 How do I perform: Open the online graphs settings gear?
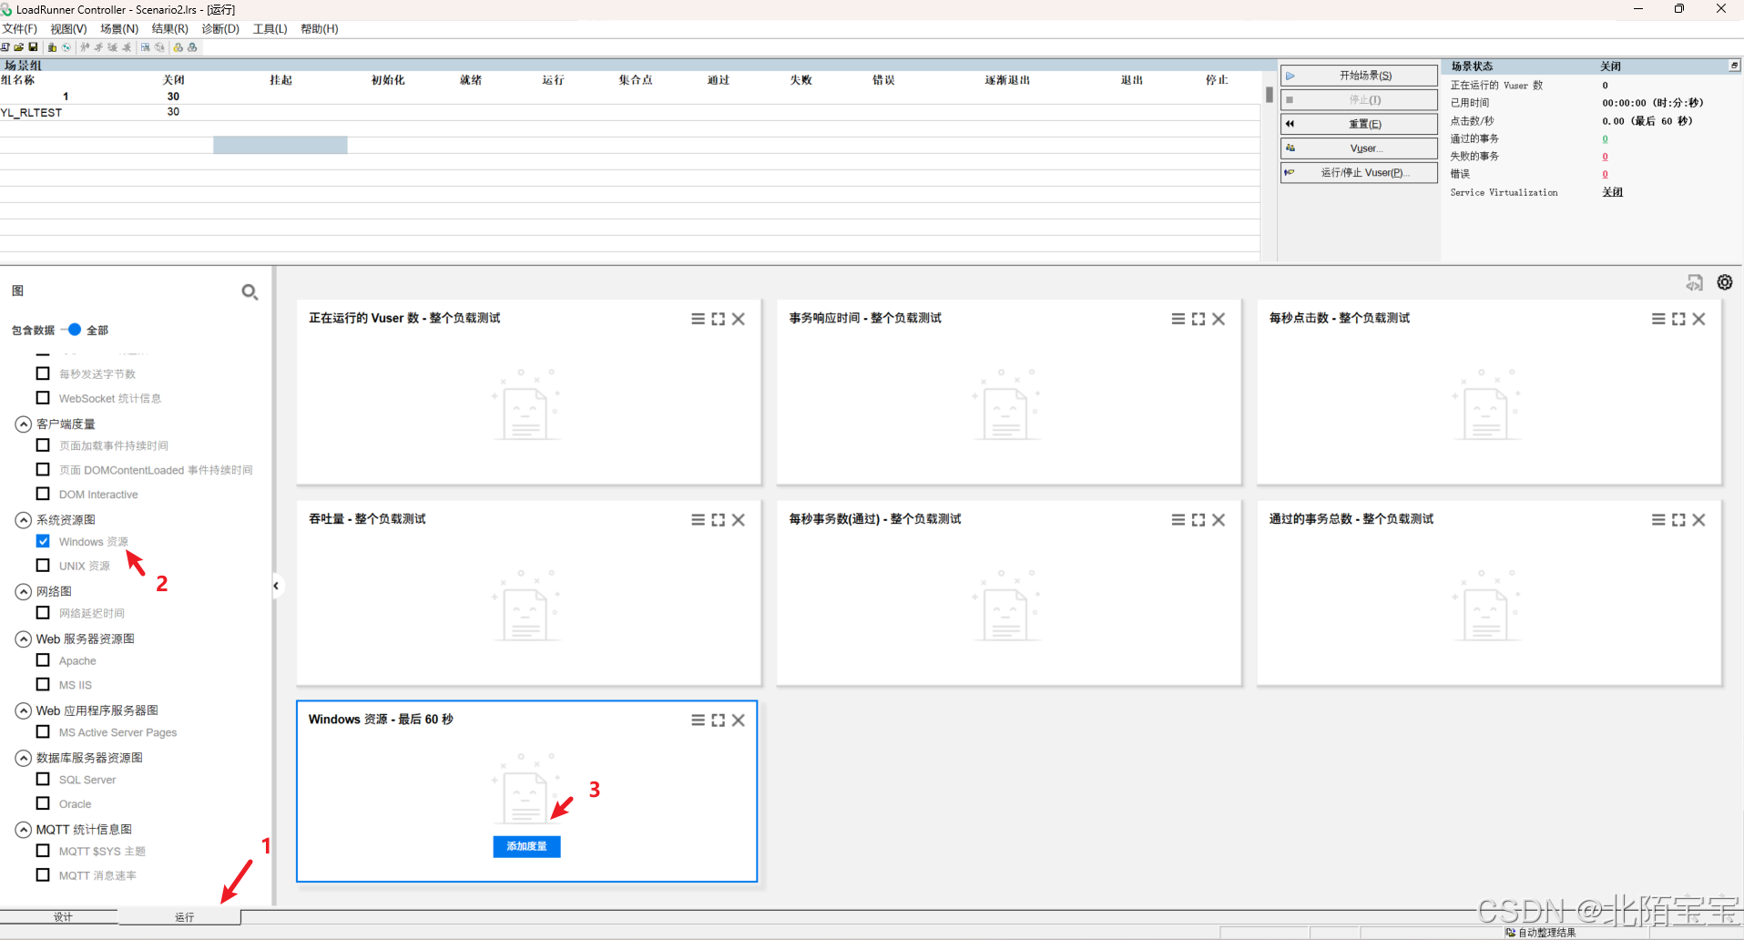coord(1725,282)
